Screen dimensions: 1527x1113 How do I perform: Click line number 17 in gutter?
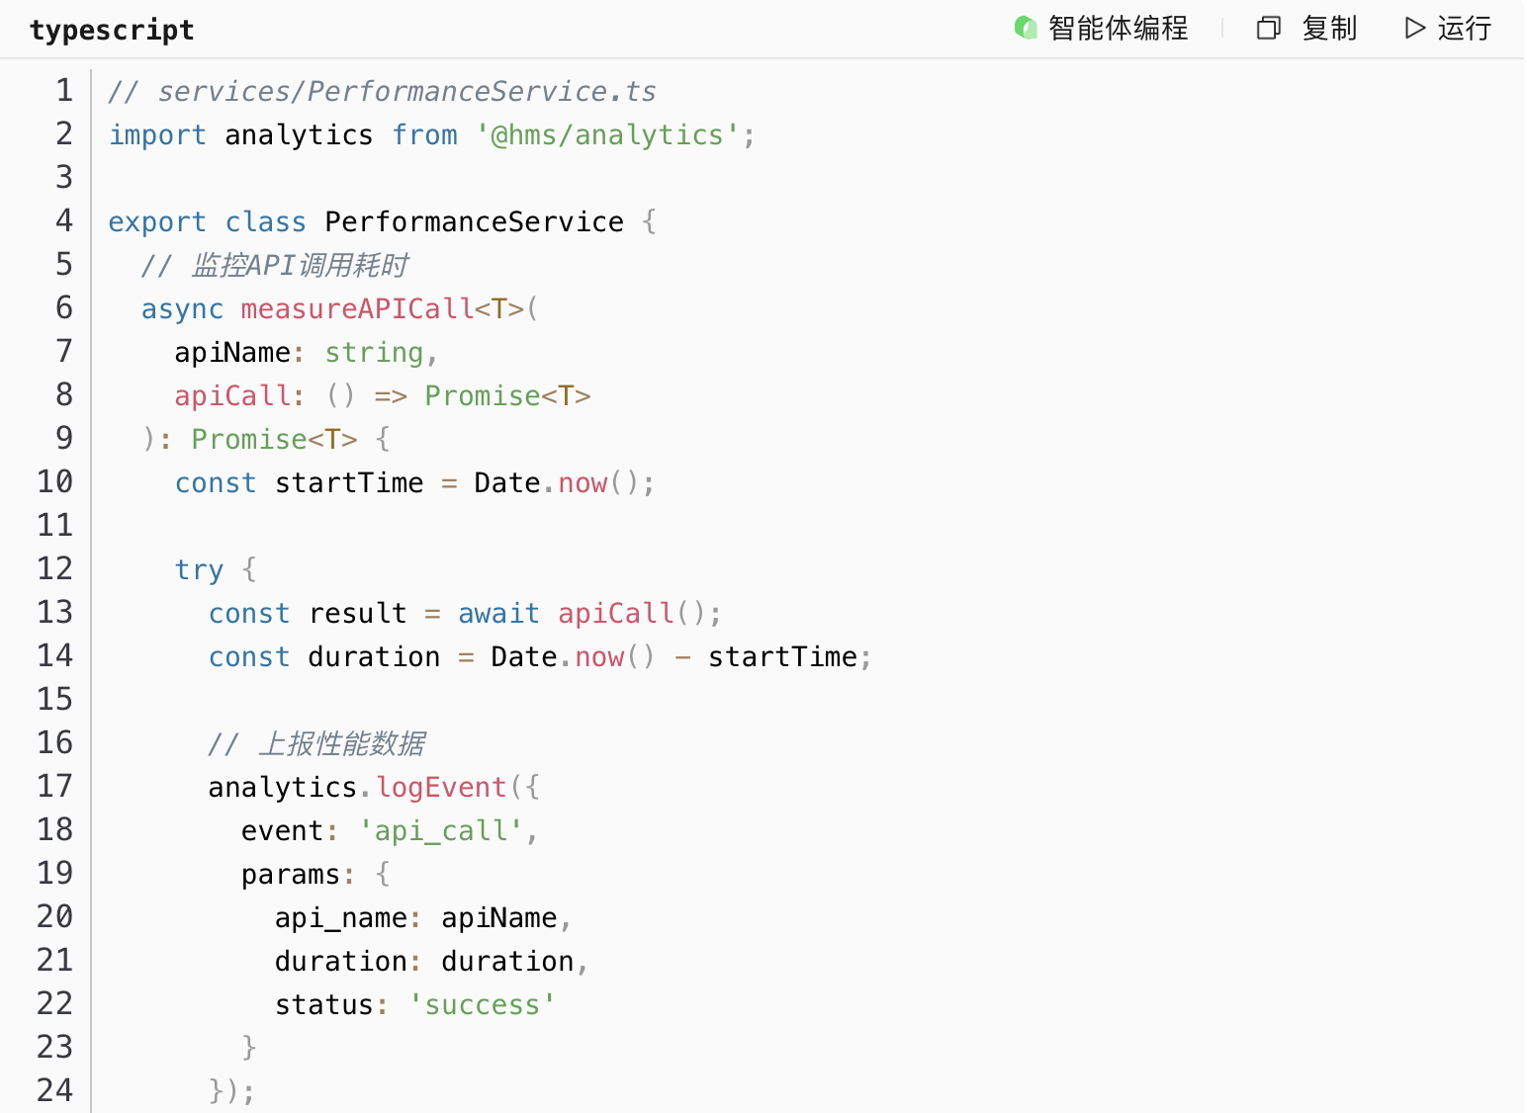tap(55, 786)
